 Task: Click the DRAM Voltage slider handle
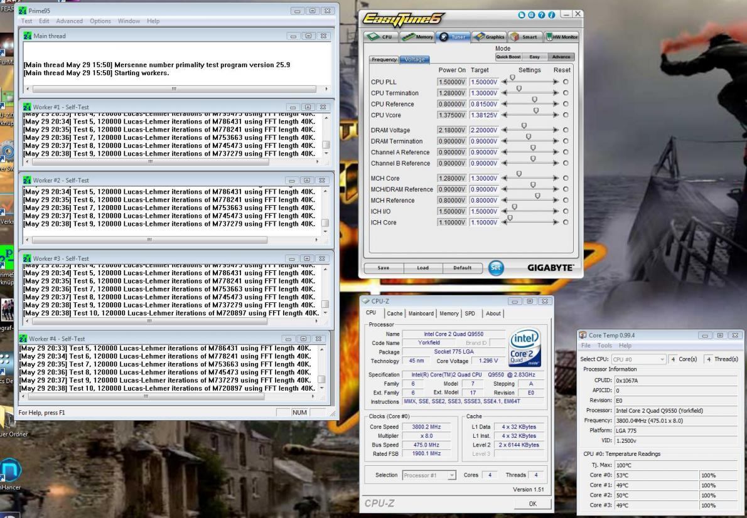524,125
